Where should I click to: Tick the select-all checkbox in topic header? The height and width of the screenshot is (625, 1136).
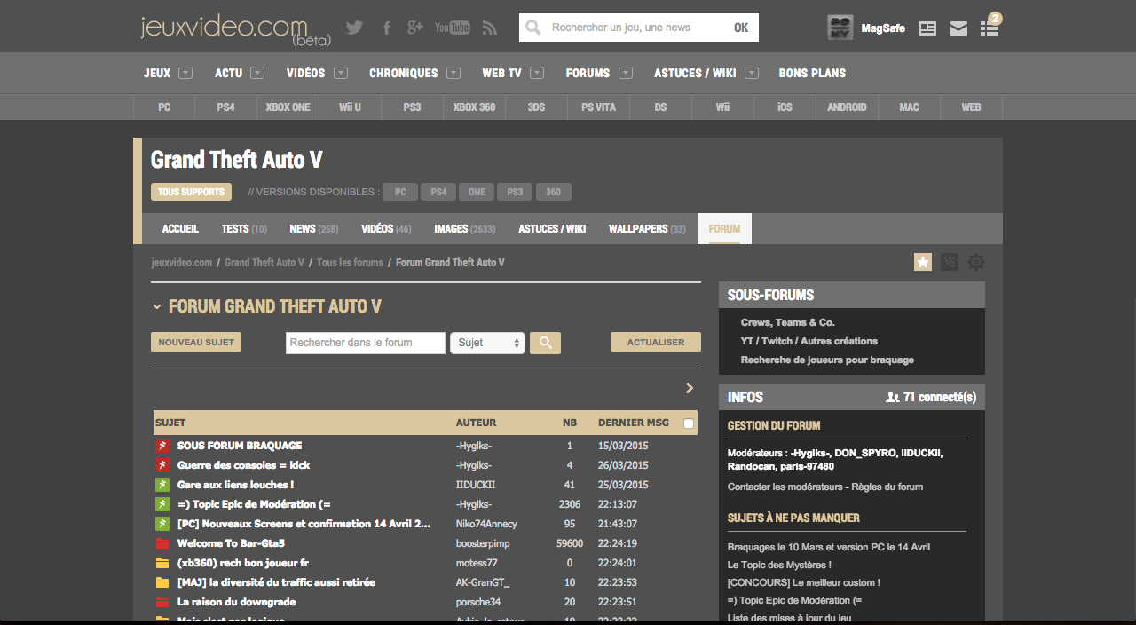[689, 423]
